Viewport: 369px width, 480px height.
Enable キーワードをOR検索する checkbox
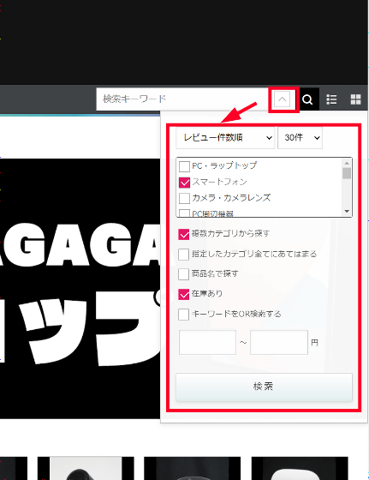pos(184,315)
